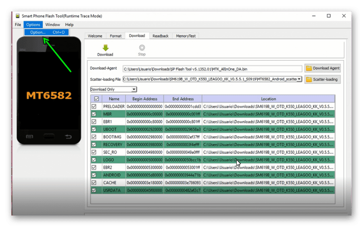Click the PRELOADER row location path

click(268, 106)
